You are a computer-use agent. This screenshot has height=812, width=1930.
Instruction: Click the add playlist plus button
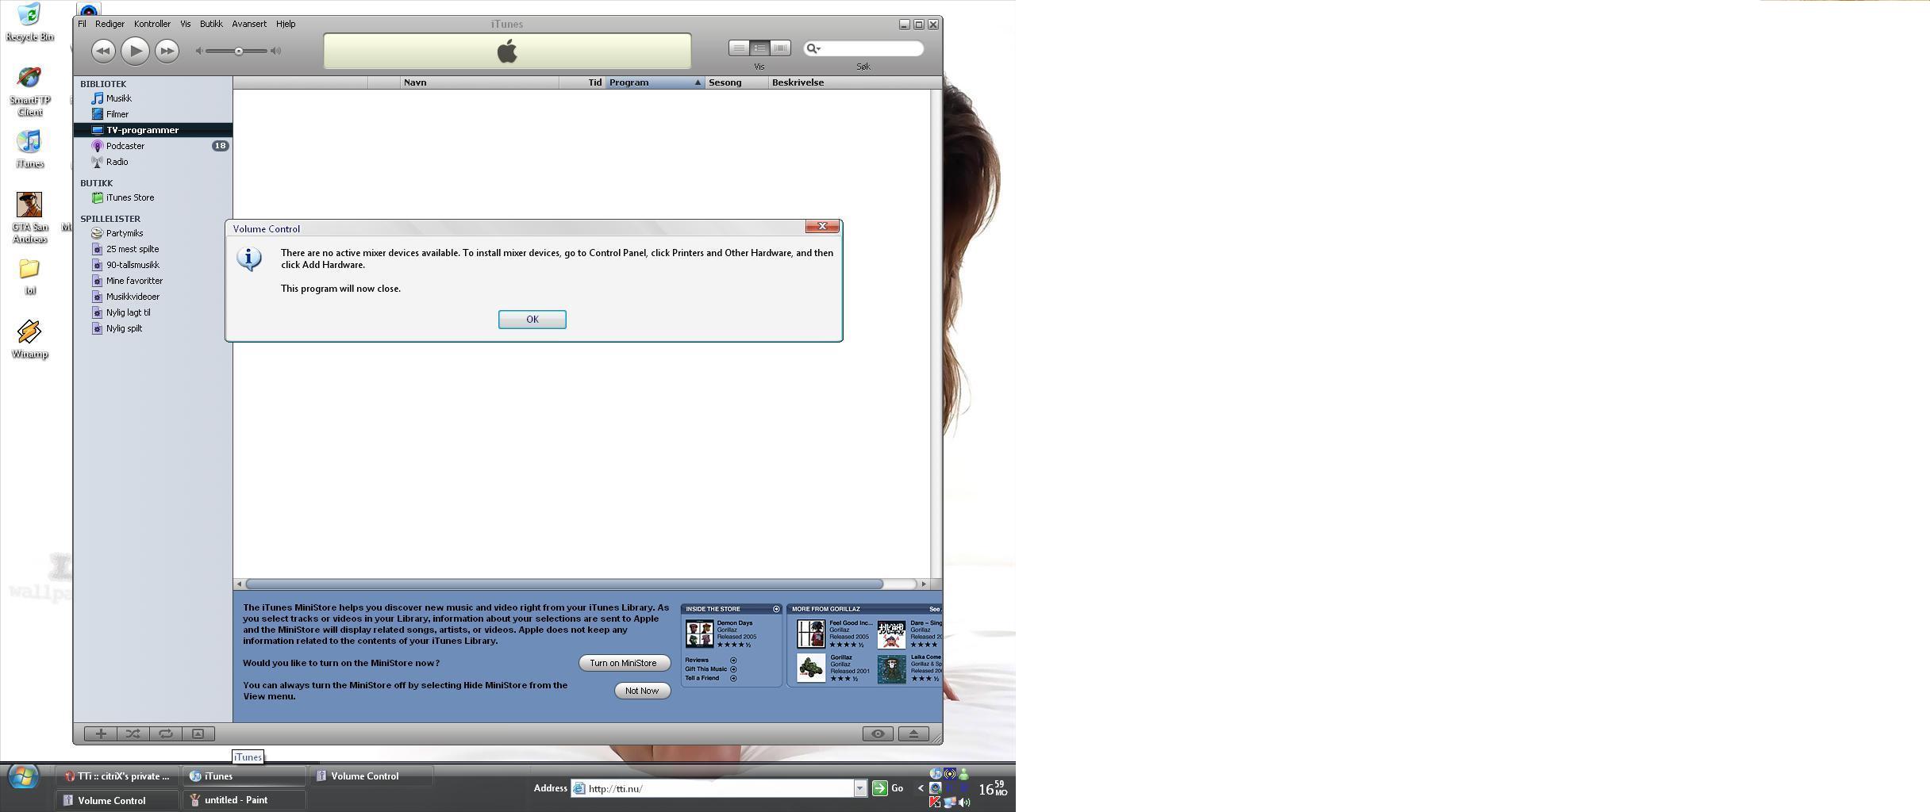pos(101,733)
